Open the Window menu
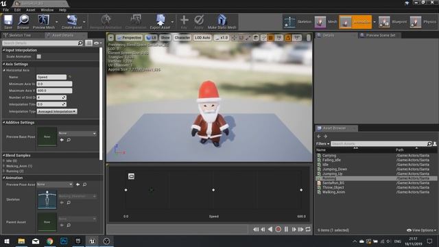The width and height of the screenshot is (439, 247). tap(47, 10)
